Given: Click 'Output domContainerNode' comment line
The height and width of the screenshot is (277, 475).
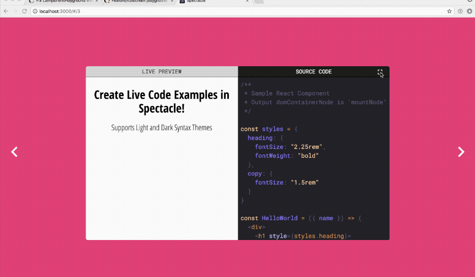Looking at the screenshot, I should coord(315,103).
